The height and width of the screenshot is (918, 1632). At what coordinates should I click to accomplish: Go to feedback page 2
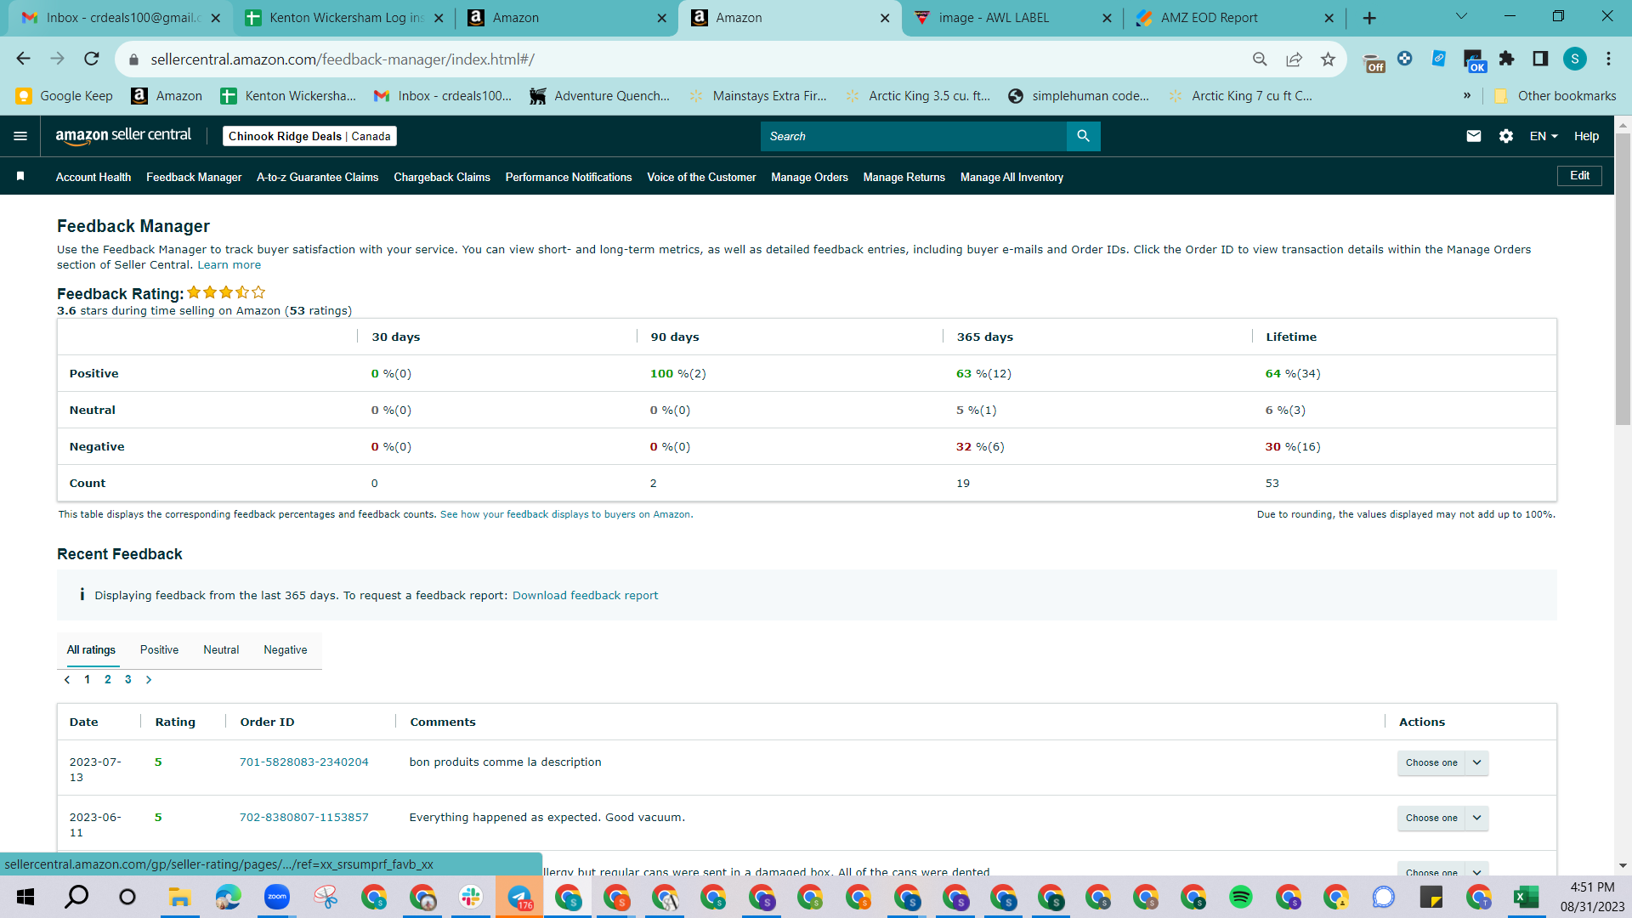(x=108, y=680)
